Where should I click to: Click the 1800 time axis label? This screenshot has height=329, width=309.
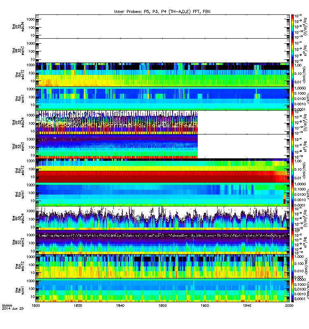pyautogui.click(x=35, y=306)
